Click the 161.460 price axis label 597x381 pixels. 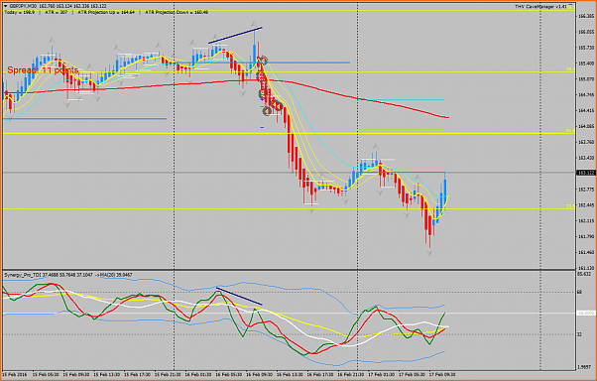pos(586,252)
